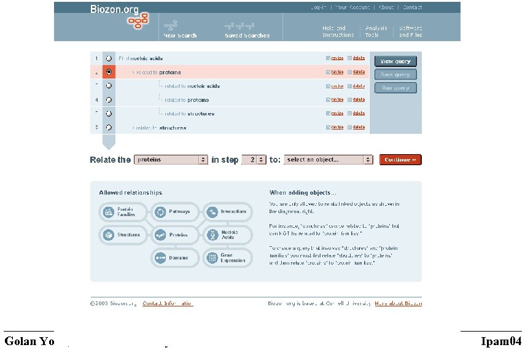Select radio for nested 'related to nucleic acids'
The image size is (525, 350).
[x=109, y=86]
